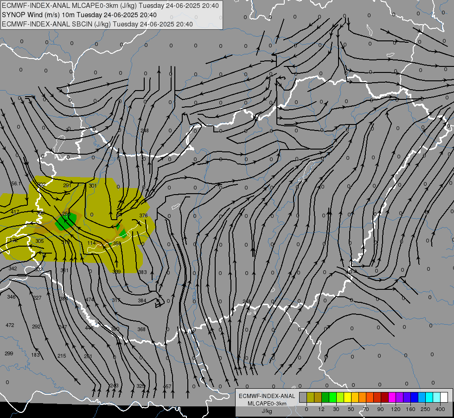Click the dark green legend swatch after 12
This screenshot has width=454, height=418.
point(326,397)
